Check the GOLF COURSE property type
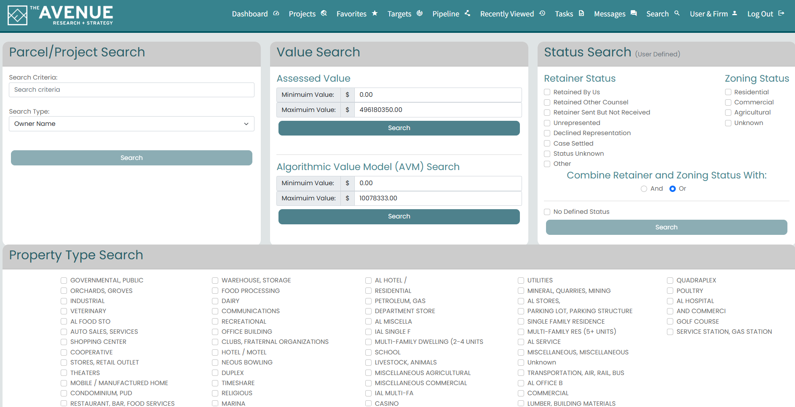795x407 pixels. point(670,322)
